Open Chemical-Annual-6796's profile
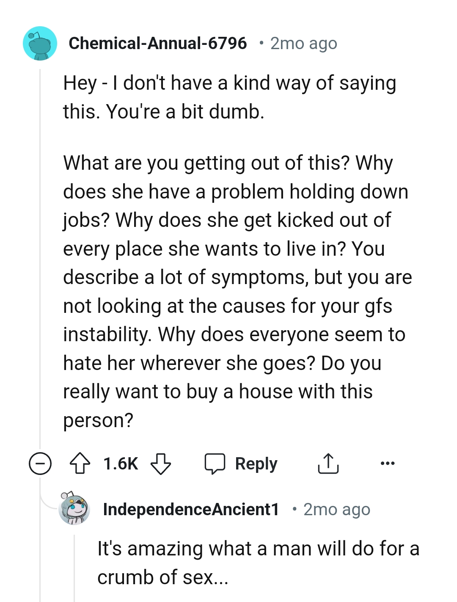 coord(158,43)
